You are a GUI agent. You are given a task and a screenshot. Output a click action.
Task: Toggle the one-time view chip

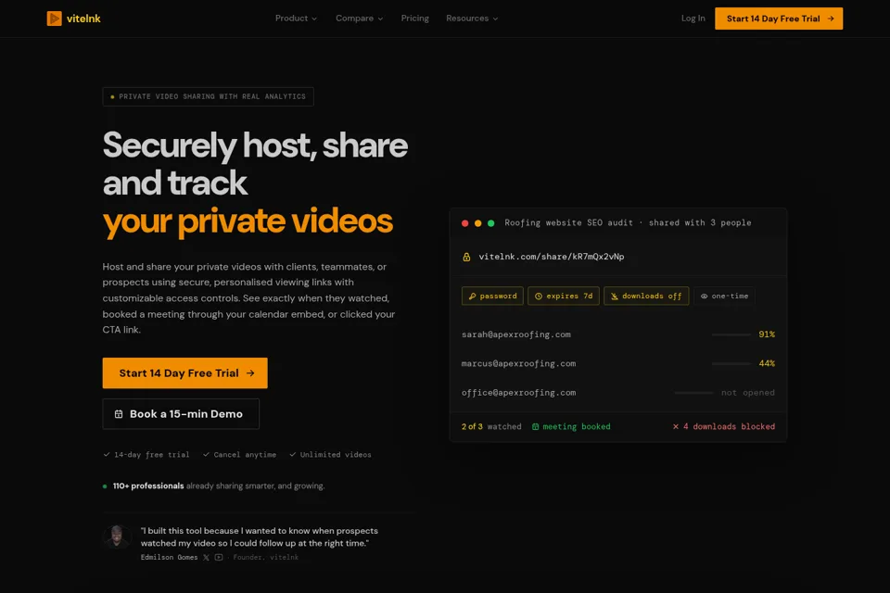pos(724,296)
